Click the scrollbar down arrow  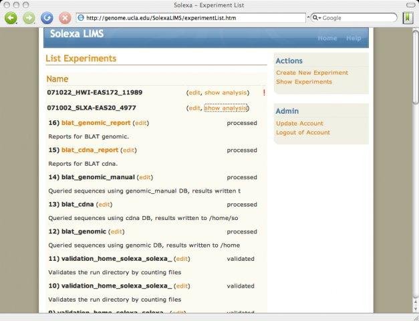click(416, 308)
